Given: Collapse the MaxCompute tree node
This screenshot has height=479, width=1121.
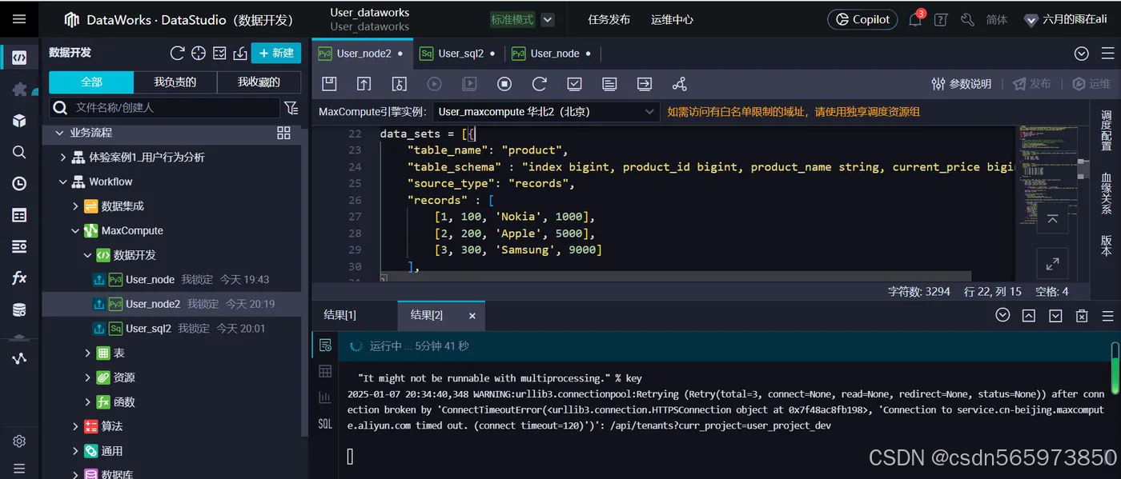Looking at the screenshot, I should [75, 230].
